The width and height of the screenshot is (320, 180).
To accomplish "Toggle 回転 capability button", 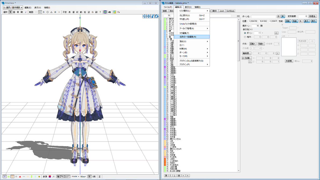I will [x=288, y=21].
